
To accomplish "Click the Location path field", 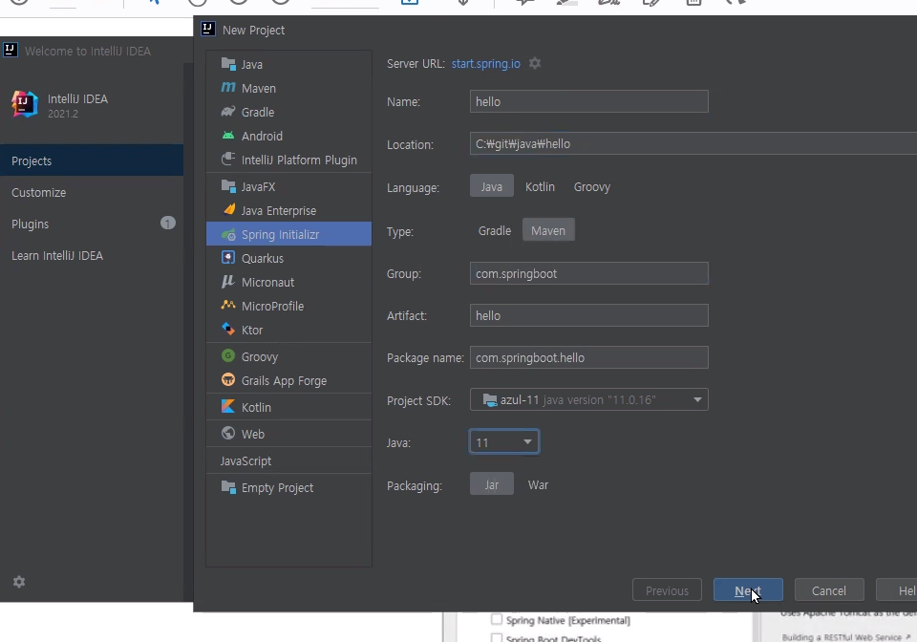I will tap(693, 144).
